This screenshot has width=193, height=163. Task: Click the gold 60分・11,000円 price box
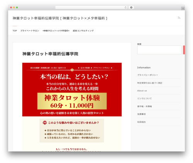(72, 101)
